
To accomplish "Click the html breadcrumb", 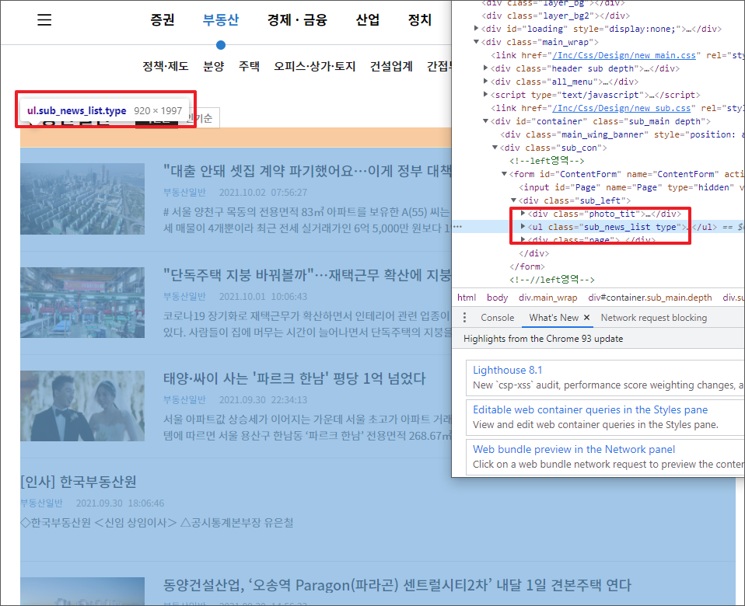I will [467, 298].
